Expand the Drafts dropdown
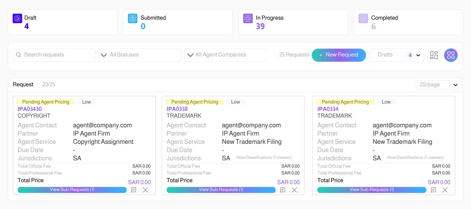The height and width of the screenshot is (209, 471). 396,55
